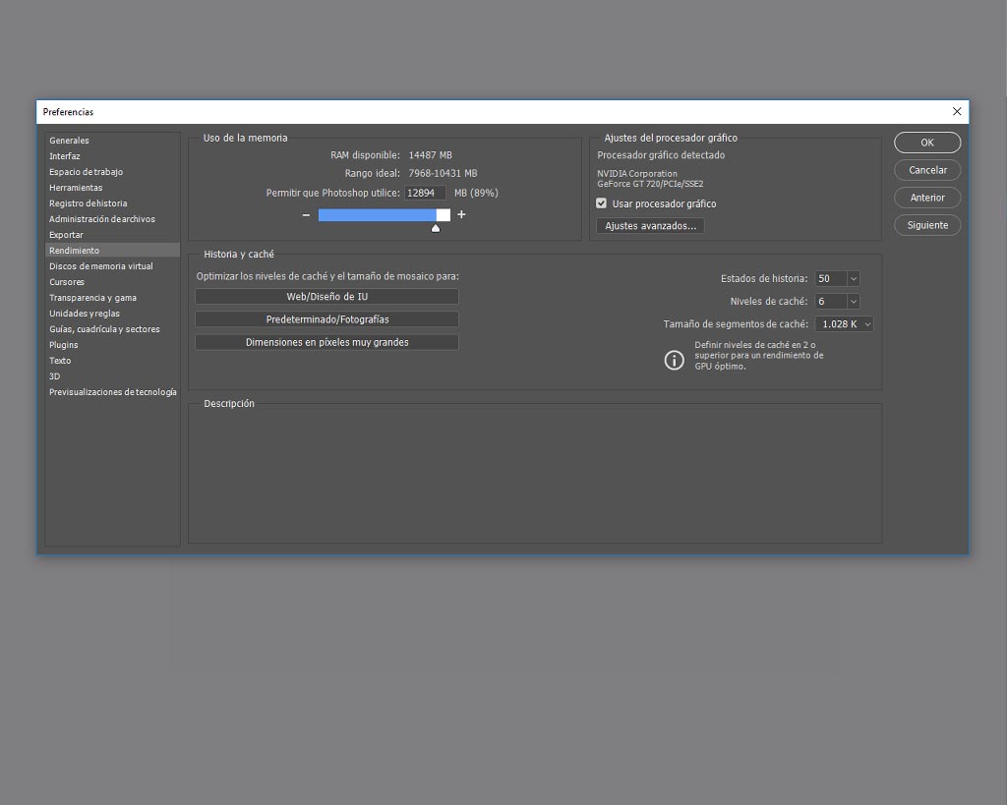
Task: Click the Historia y caché heading
Action: 239,255
